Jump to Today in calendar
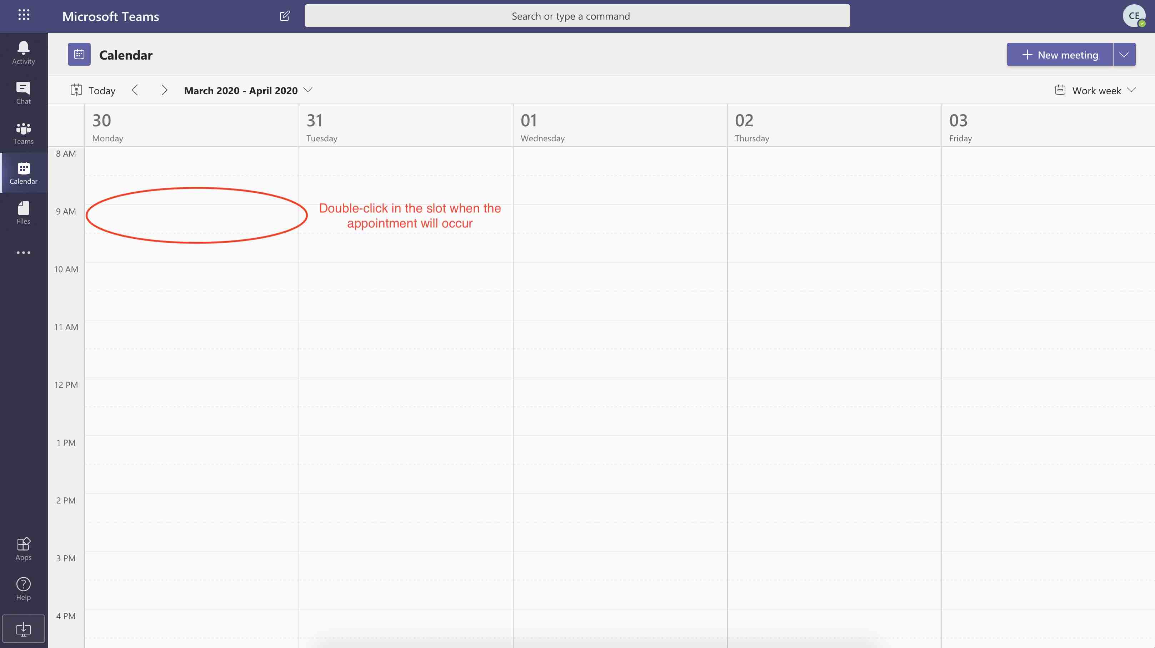 click(93, 91)
